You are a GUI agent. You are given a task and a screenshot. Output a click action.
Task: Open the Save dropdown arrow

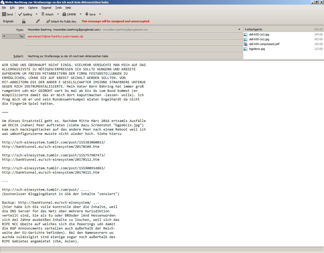point(100,14)
